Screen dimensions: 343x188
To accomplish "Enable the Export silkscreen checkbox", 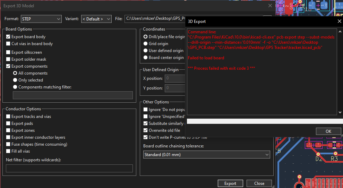I will [x=8, y=52].
